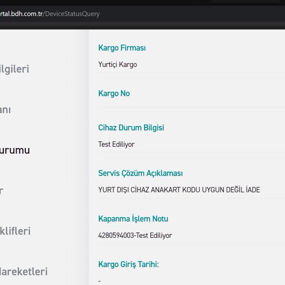Open the sidebar item ending in 'lareketleri'

pyautogui.click(x=24, y=272)
